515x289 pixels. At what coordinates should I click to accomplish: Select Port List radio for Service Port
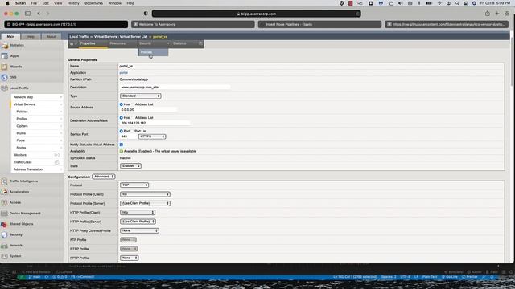point(133,131)
